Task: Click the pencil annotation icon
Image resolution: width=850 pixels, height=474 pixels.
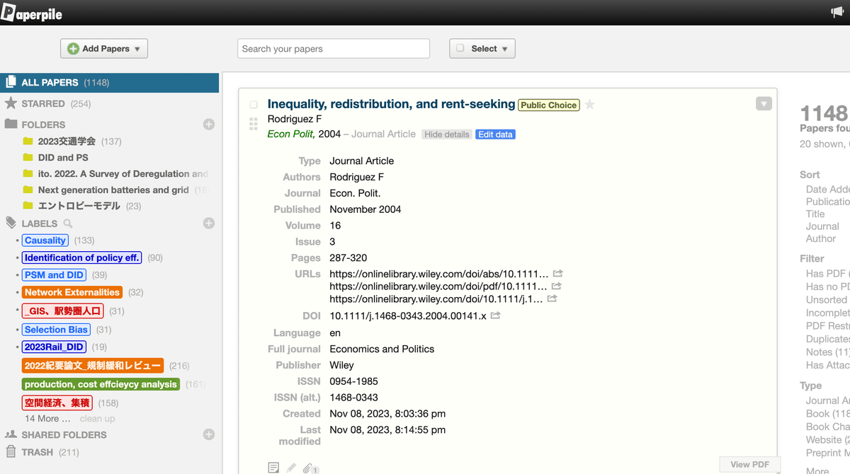Action: [291, 468]
